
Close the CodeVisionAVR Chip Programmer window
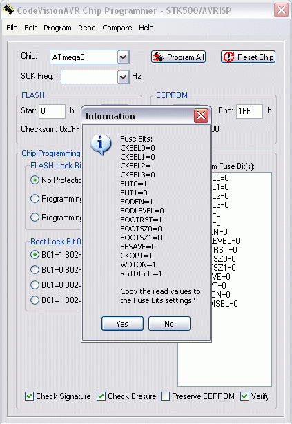(281, 10)
